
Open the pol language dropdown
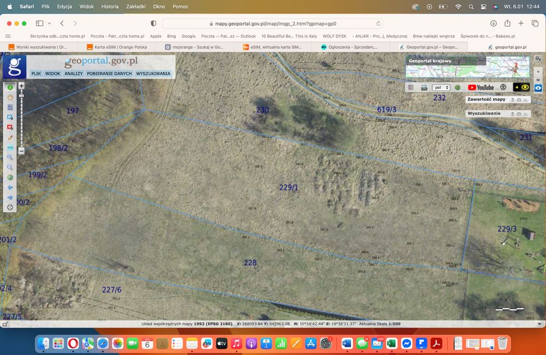441,88
